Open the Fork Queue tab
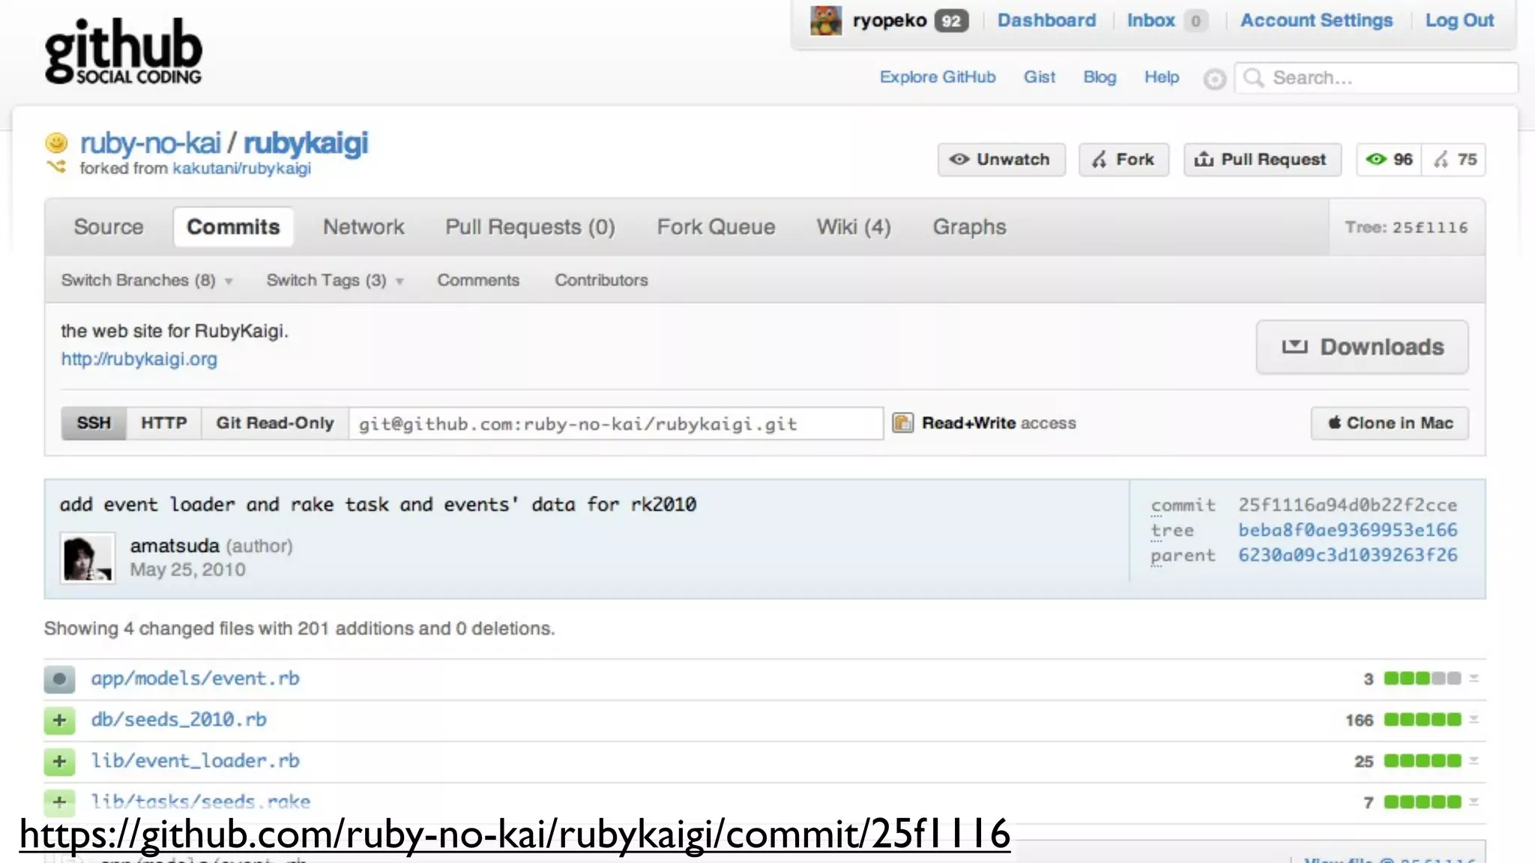 [x=716, y=227]
